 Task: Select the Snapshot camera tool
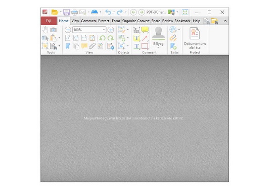point(54,30)
